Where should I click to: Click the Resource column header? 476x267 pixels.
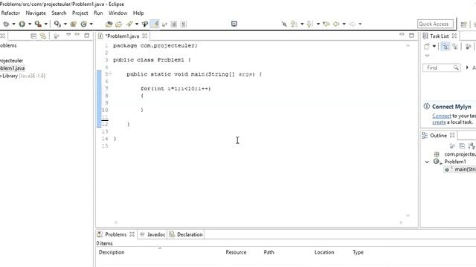point(236,252)
